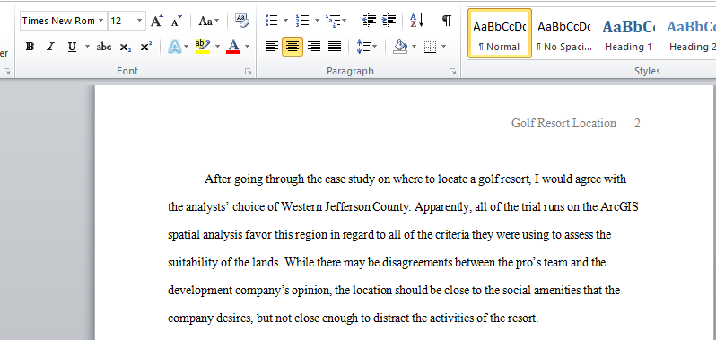
Task: Toggle Italic formatting
Action: coord(50,47)
